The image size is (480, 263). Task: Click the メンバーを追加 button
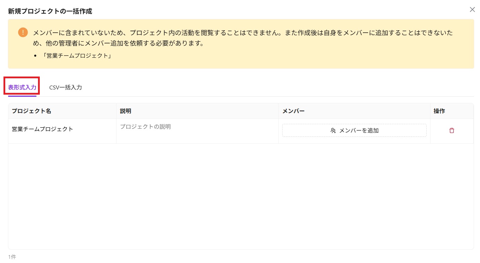354,130
